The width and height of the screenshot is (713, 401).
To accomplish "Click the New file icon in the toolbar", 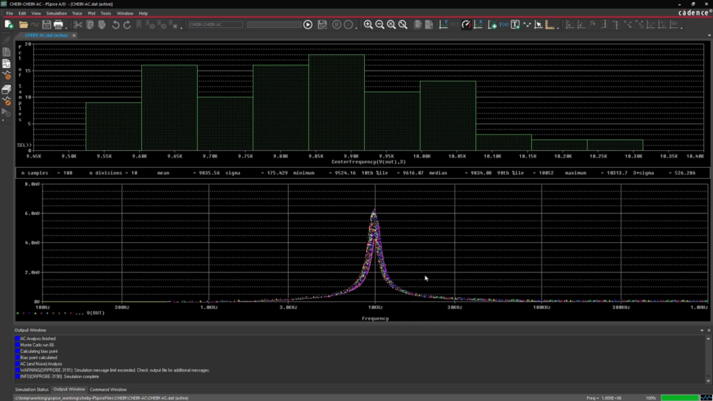I will coord(8,24).
